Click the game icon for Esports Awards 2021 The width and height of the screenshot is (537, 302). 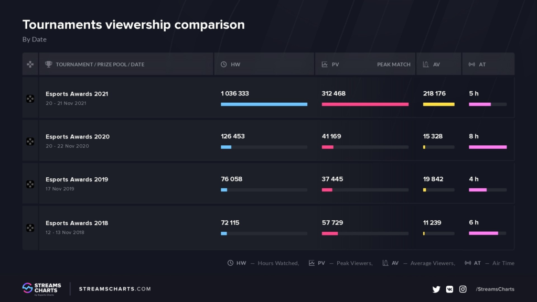point(30,99)
